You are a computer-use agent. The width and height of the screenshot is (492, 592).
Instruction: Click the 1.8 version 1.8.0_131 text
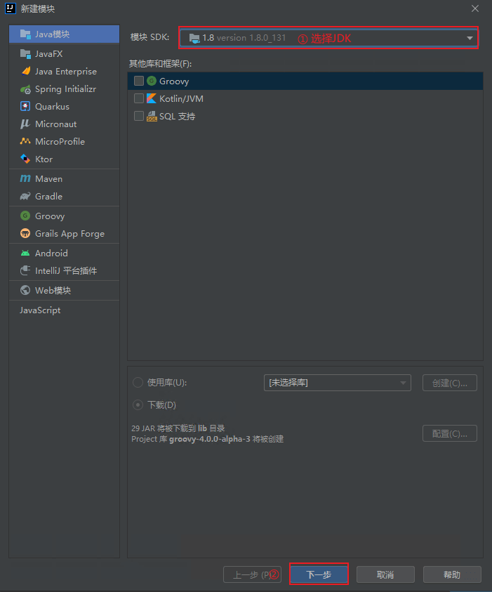(x=244, y=38)
